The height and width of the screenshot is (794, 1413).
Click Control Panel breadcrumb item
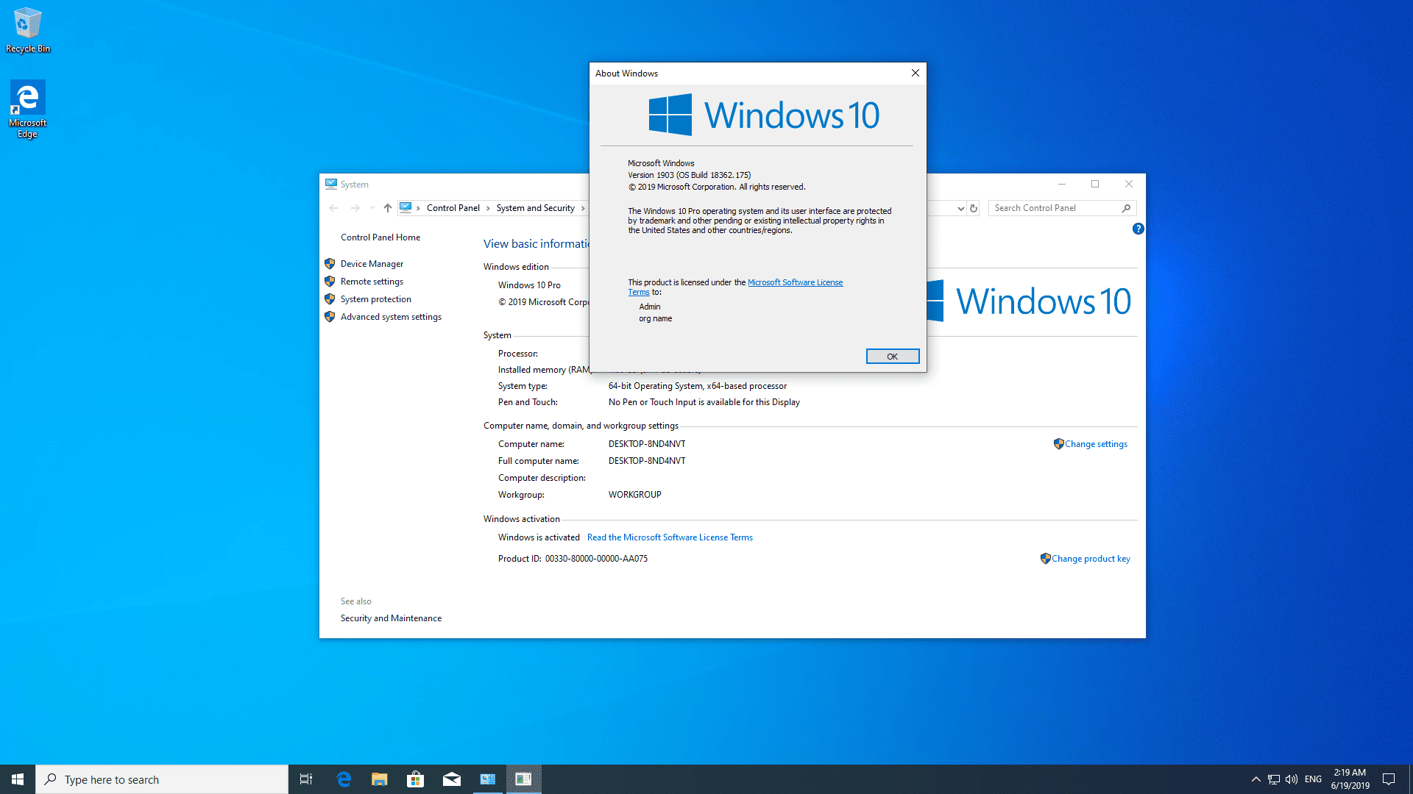pyautogui.click(x=453, y=208)
